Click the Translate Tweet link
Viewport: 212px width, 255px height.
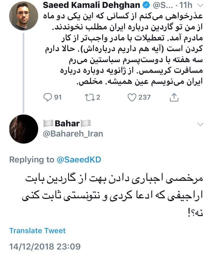pos(37,230)
